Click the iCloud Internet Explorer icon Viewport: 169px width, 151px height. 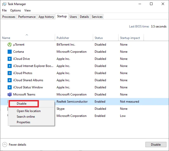[x=10, y=66]
